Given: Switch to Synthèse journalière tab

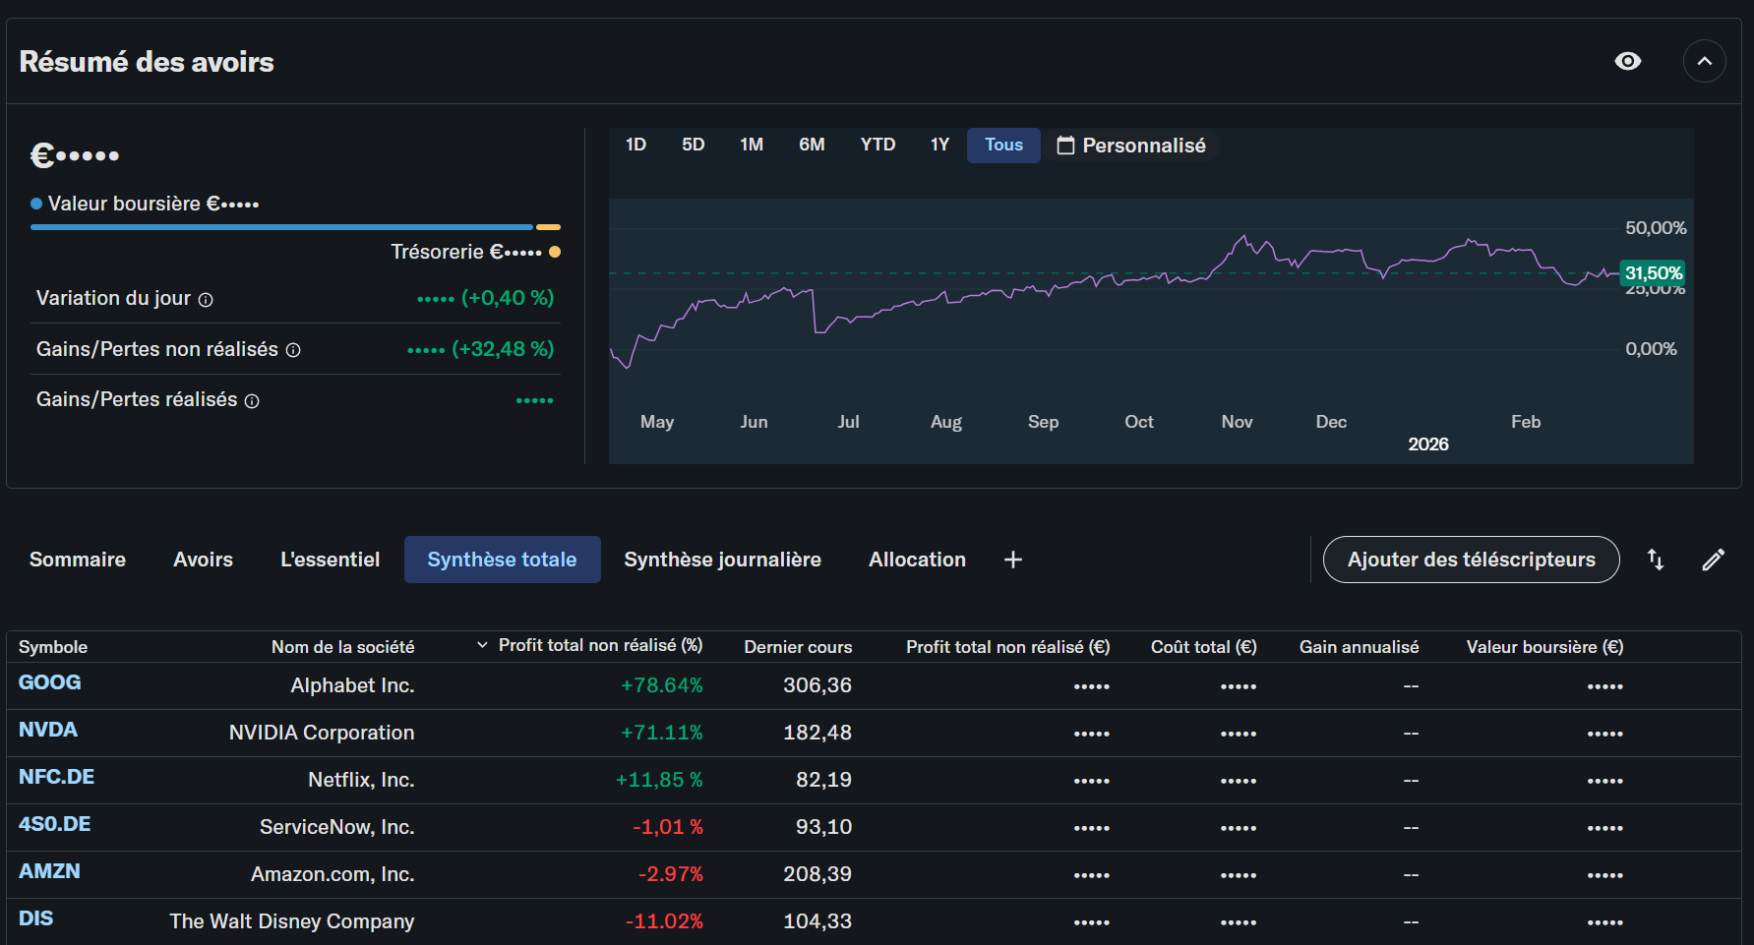Looking at the screenshot, I should (x=722, y=560).
